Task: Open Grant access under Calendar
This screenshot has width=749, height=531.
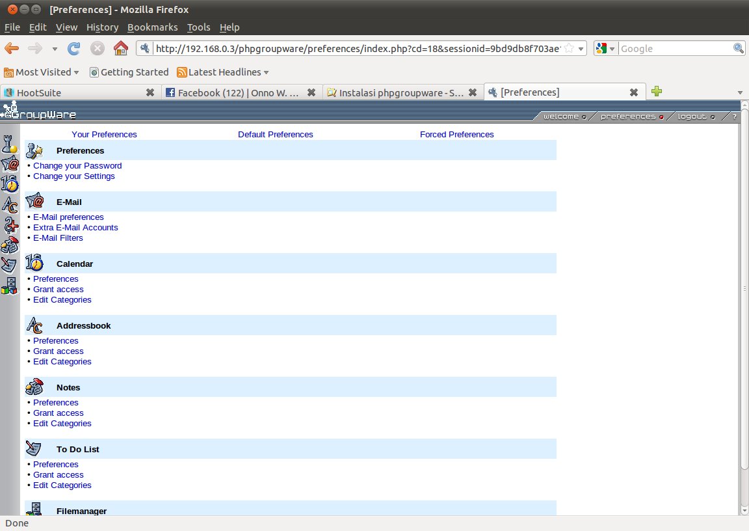Action: coord(59,289)
